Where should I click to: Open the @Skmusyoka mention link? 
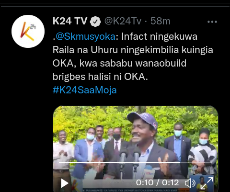tap(85, 36)
